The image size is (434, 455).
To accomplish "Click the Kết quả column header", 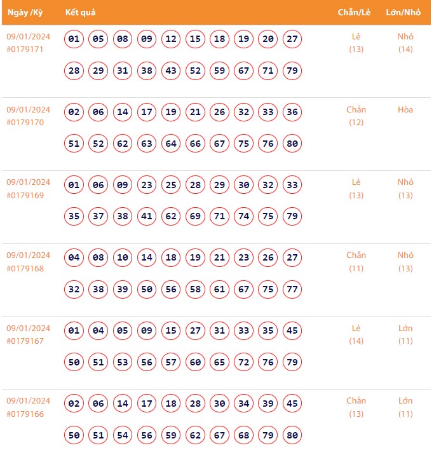I will point(80,13).
